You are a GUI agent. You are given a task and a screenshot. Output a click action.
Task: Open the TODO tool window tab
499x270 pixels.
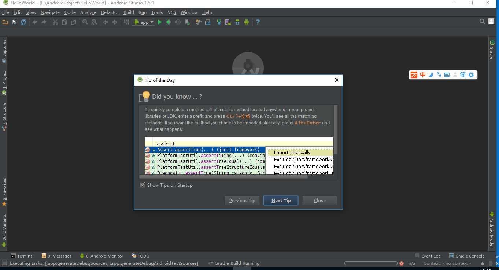coord(140,256)
